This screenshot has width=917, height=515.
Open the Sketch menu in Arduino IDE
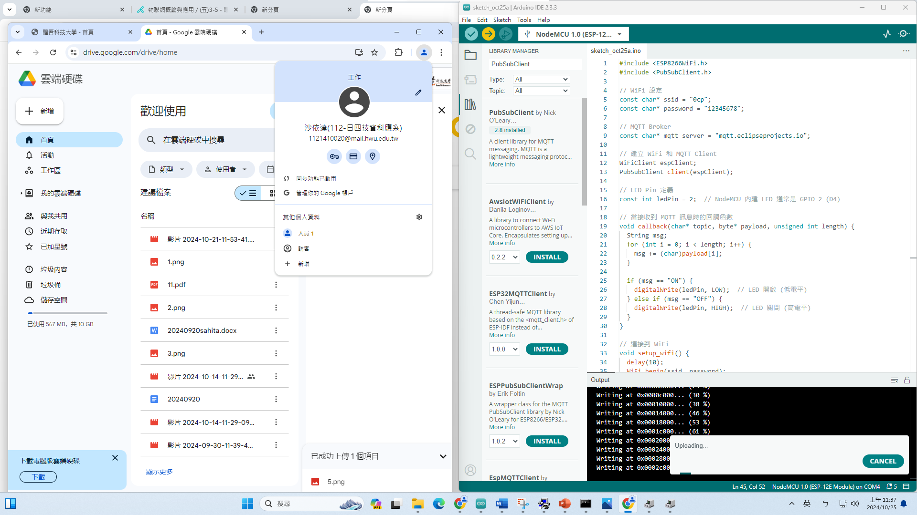[x=501, y=20]
